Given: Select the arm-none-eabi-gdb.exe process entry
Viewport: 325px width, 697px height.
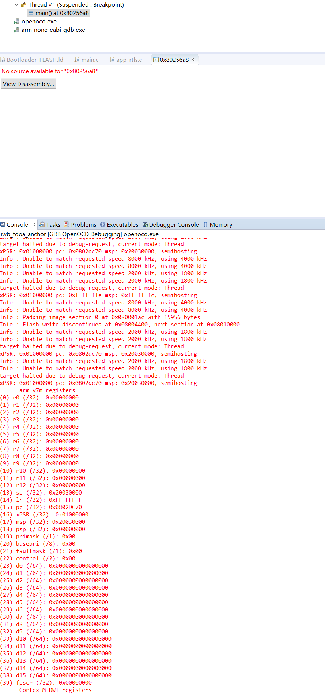Looking at the screenshot, I should [x=53, y=30].
